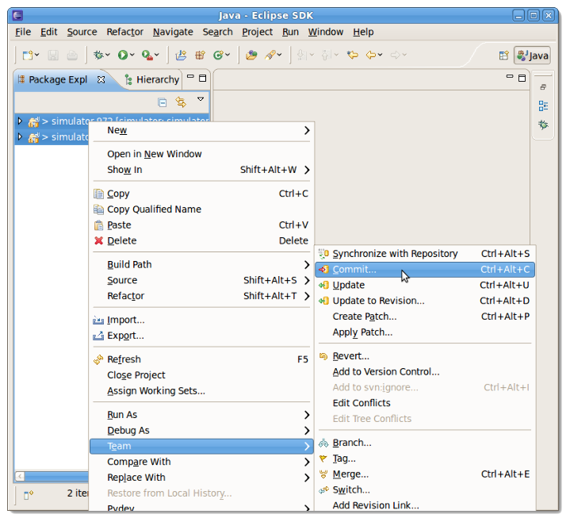Choose Commit... in Team submenu
570x522 pixels.
(x=425, y=270)
